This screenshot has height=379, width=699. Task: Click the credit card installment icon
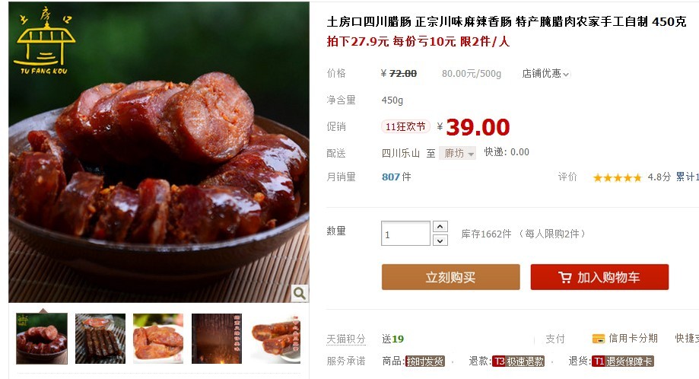point(599,339)
